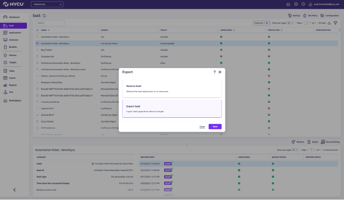Refresh the SaaS list with the reload icon
The width and height of the screenshot is (344, 200).
tap(44, 15)
